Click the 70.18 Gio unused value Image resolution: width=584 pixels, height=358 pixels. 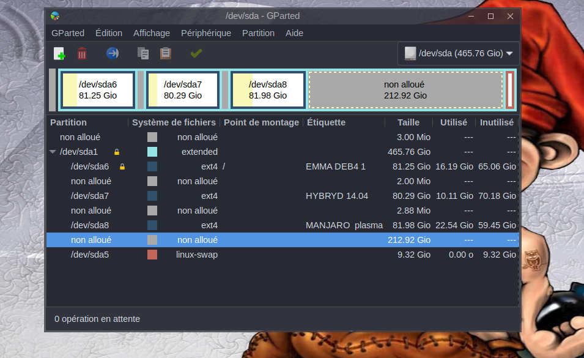click(497, 196)
